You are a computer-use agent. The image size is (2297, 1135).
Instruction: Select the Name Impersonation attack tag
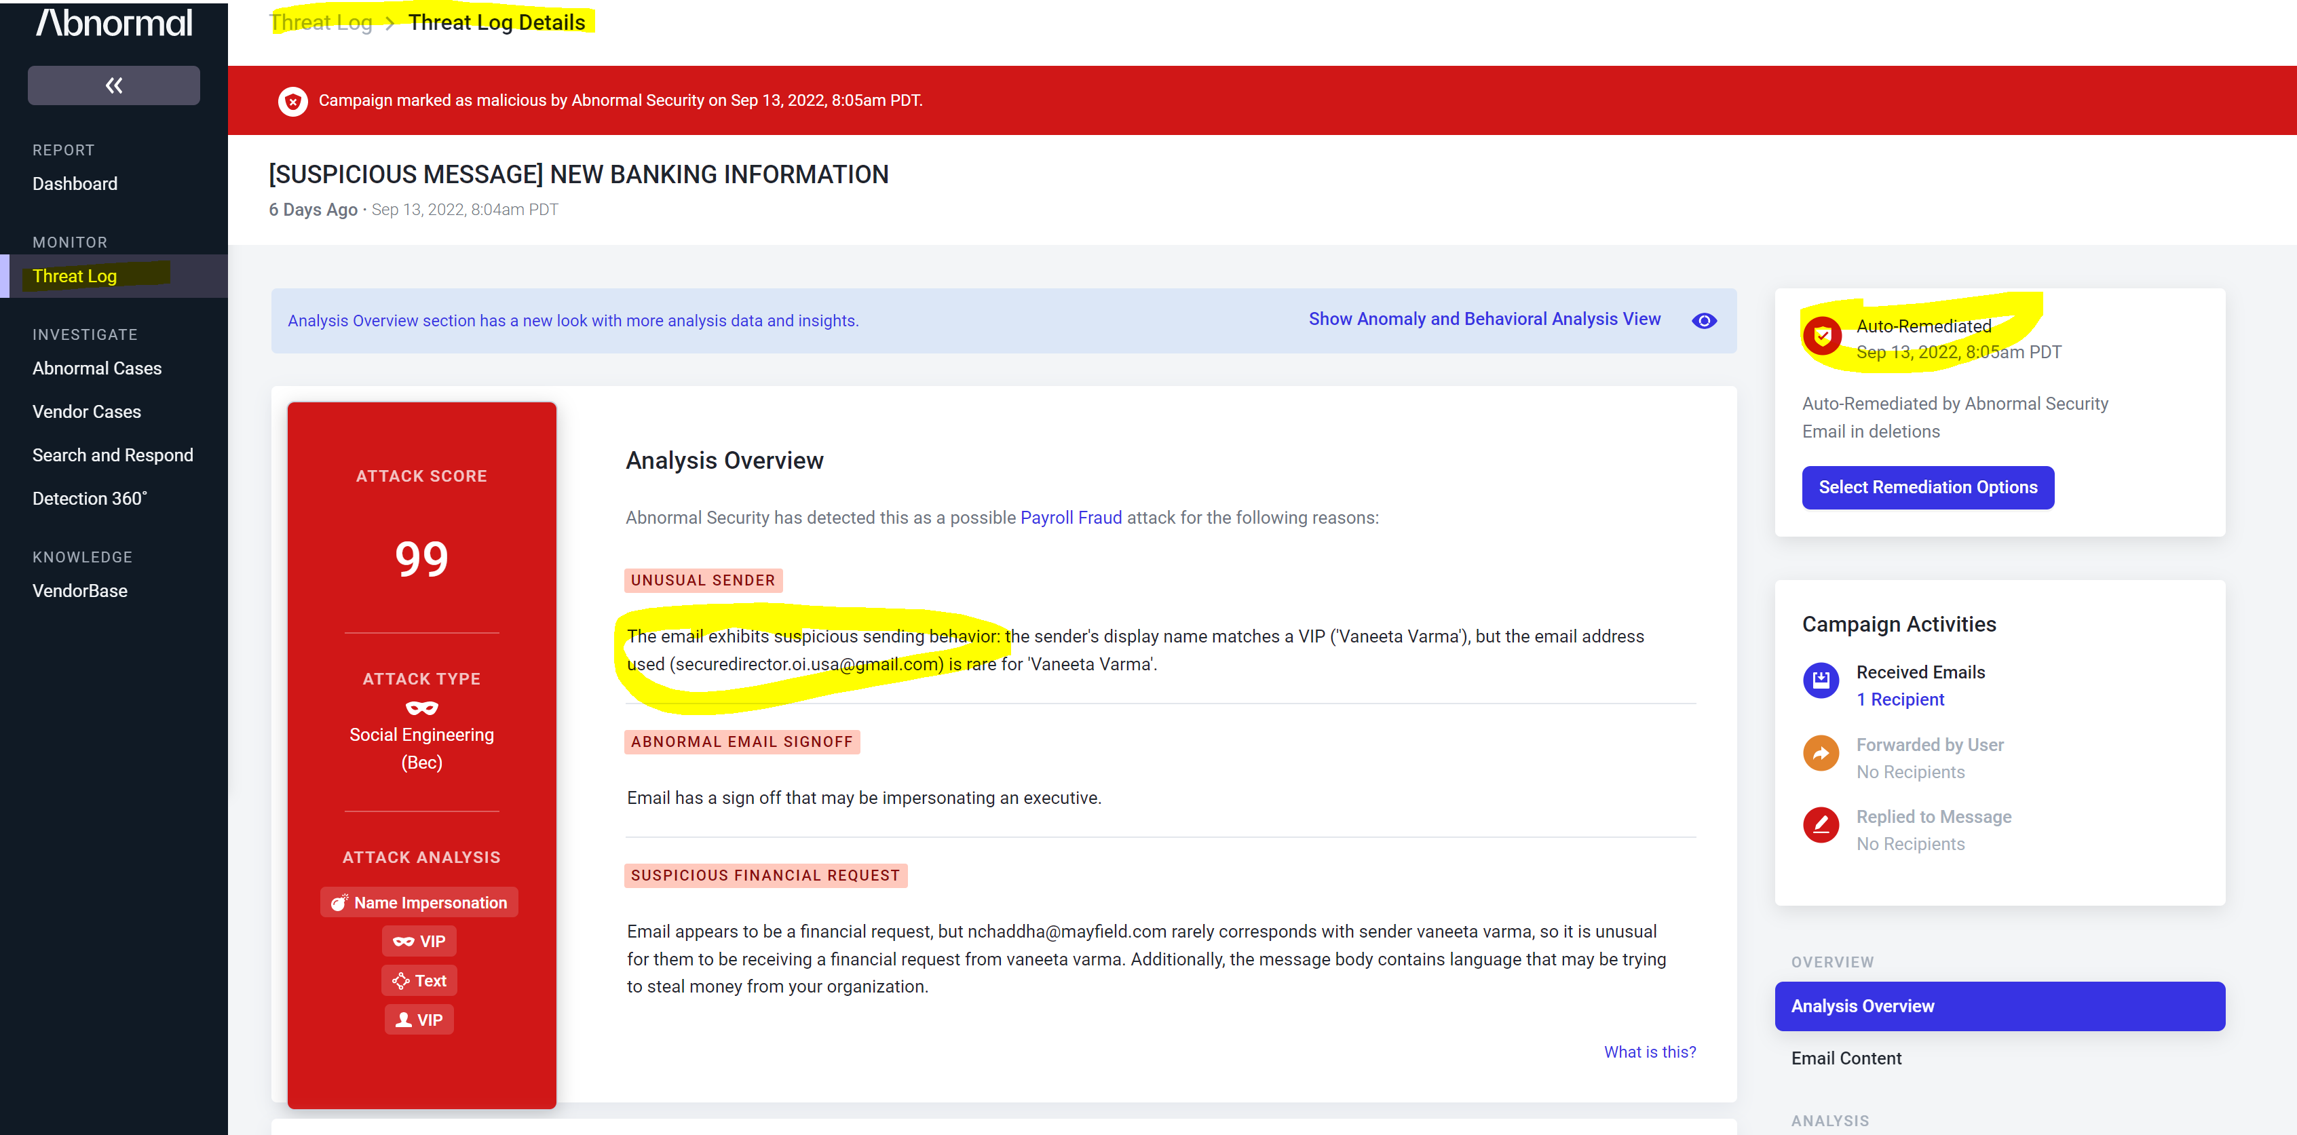pyautogui.click(x=419, y=902)
